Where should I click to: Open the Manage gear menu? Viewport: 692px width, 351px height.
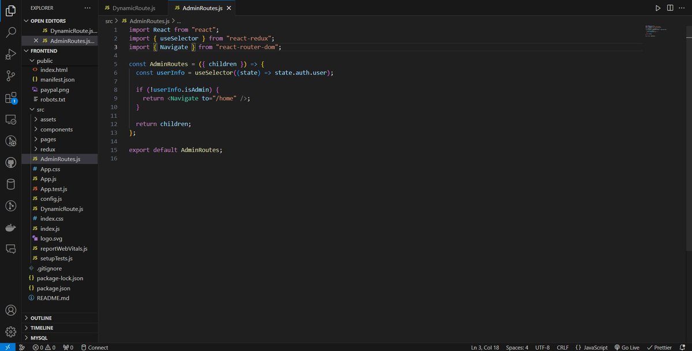10,332
